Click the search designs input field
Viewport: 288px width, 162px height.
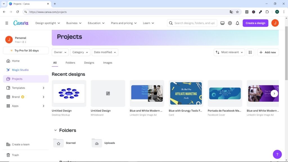click(x=194, y=23)
